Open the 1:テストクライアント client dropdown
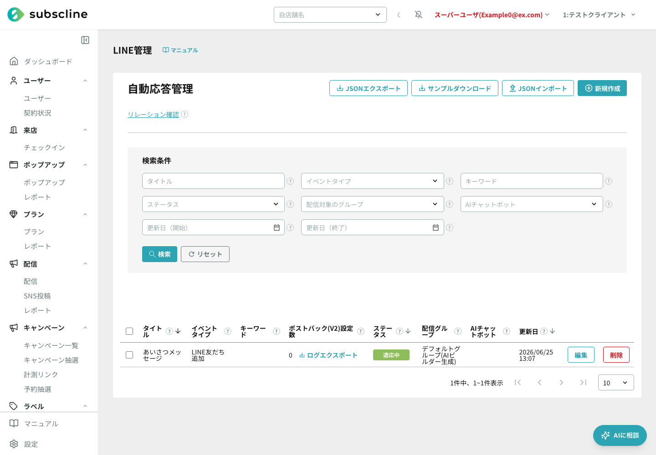This screenshot has width=656, height=455. point(599,15)
